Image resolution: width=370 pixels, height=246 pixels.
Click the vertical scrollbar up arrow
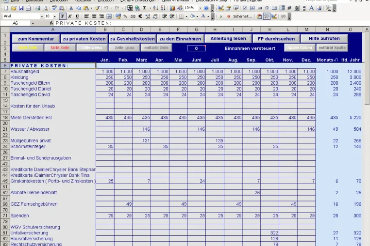pos(367,29)
